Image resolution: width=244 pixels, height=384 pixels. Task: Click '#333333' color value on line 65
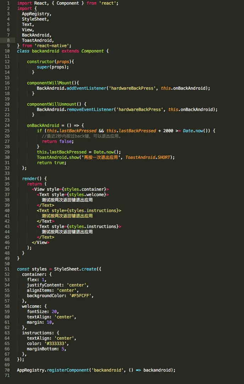(56, 344)
